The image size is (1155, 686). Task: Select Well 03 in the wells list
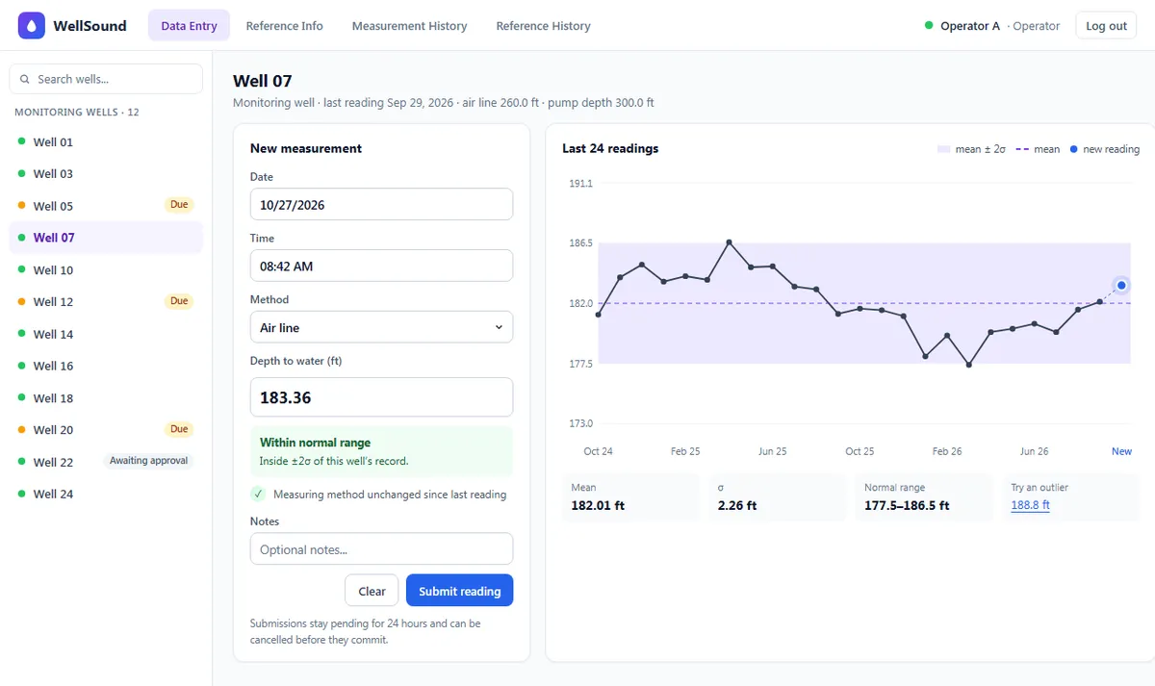coord(106,173)
